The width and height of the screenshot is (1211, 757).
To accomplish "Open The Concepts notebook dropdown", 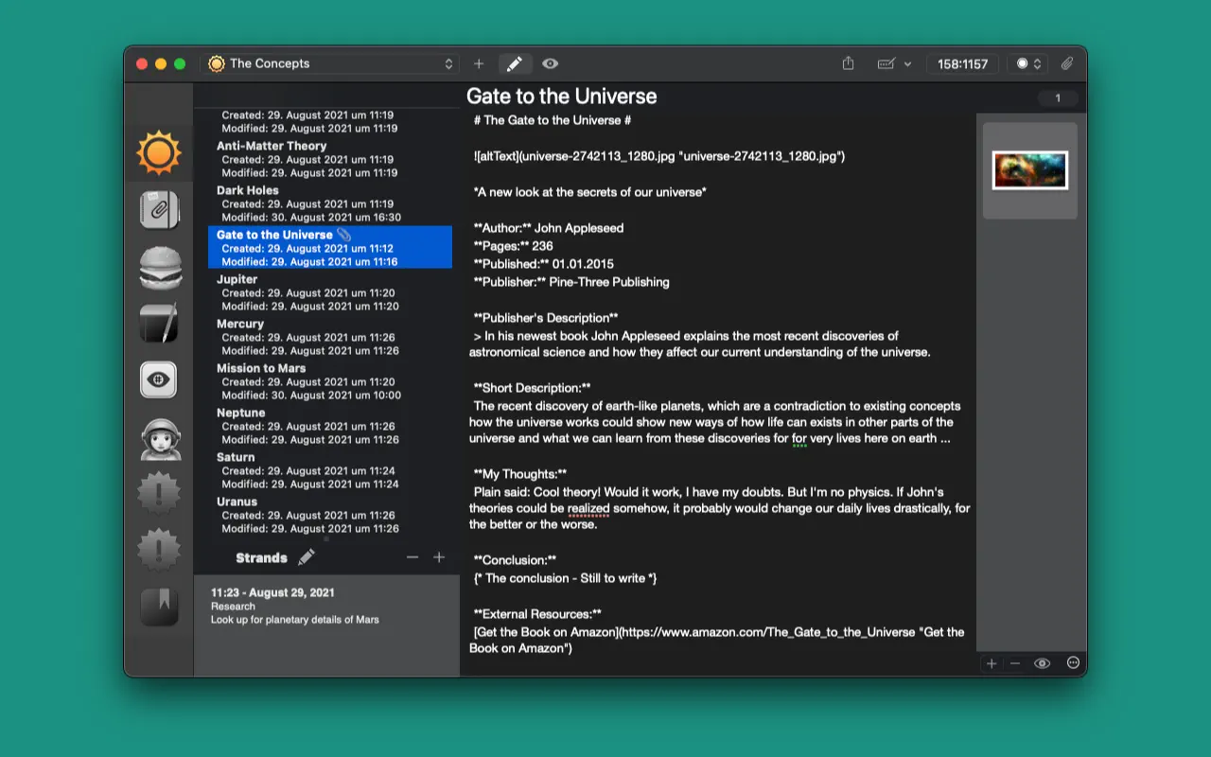I will click(x=331, y=63).
